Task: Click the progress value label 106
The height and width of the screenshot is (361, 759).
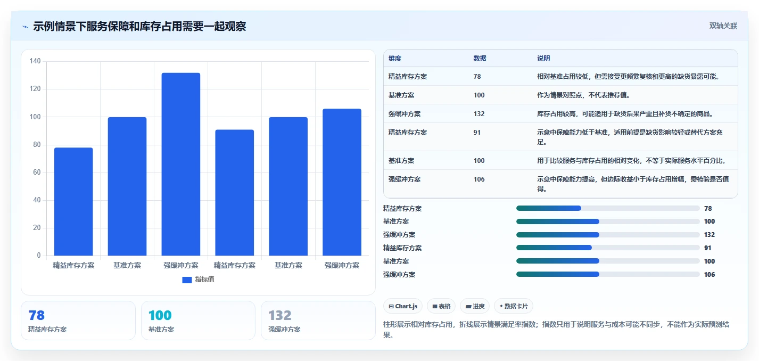Action: [x=709, y=275]
